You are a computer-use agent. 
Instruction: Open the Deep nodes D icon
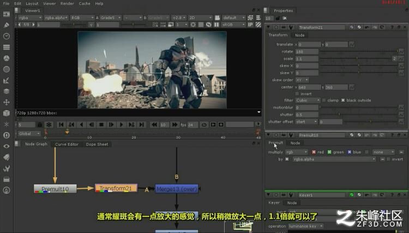click(x=7, y=135)
